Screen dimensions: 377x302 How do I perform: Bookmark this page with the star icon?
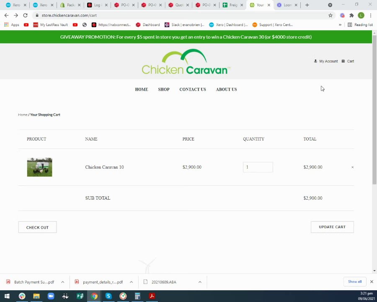pyautogui.click(x=331, y=16)
